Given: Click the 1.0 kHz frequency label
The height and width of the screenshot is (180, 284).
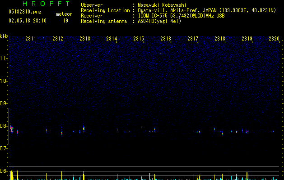Looking at the screenshot, I should point(4,81).
